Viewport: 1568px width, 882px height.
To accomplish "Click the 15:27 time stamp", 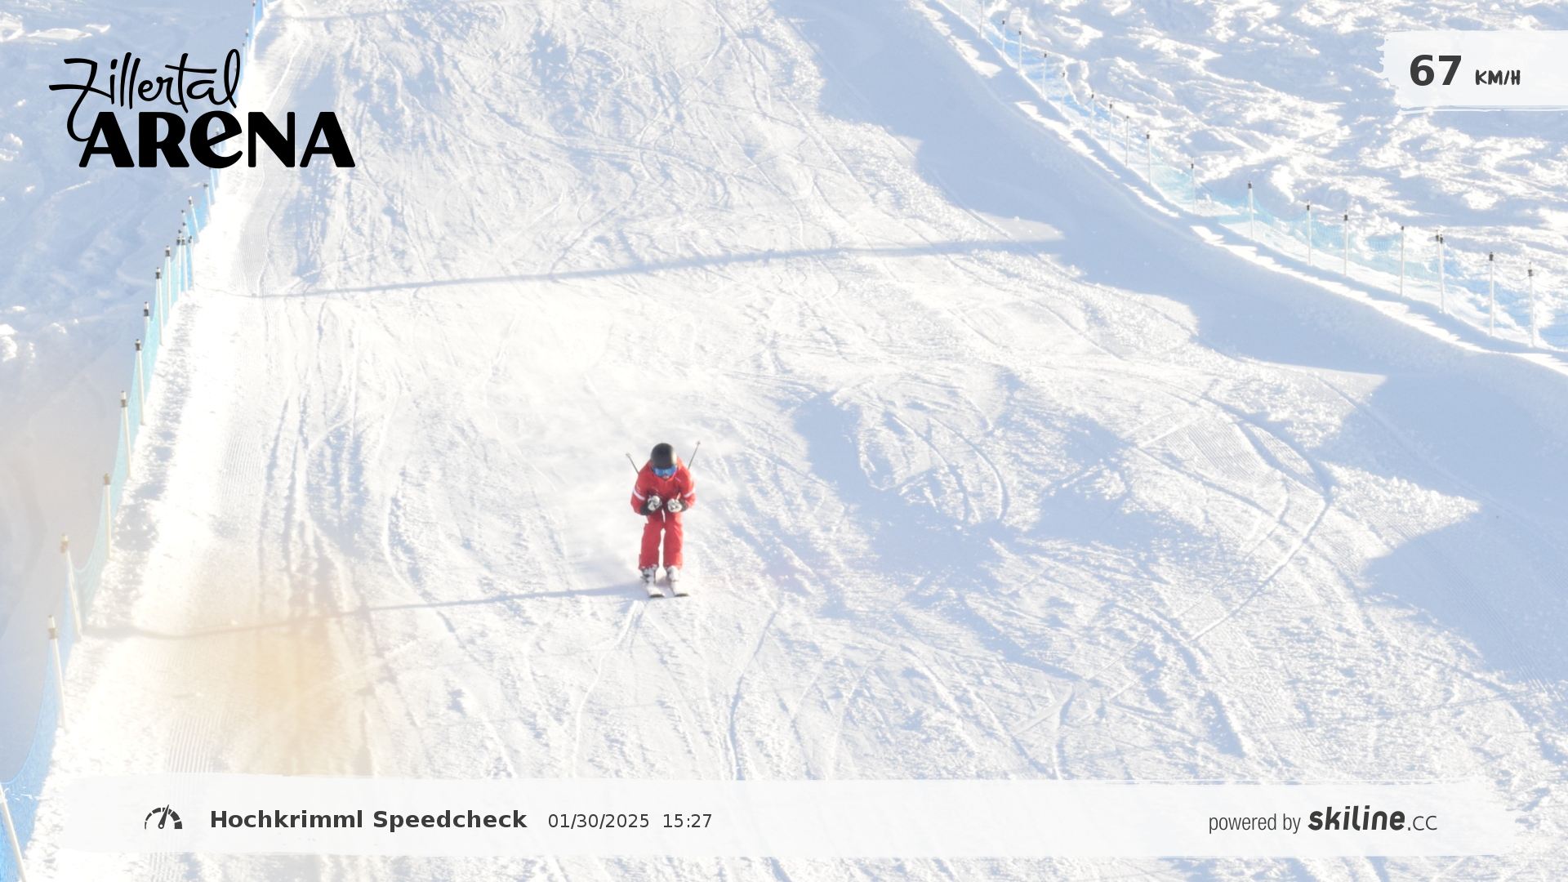I will (x=688, y=822).
